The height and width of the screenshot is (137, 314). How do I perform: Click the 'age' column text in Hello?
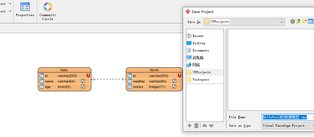48,87
